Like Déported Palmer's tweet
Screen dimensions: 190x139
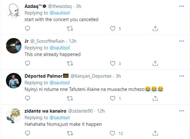tap(113, 98)
